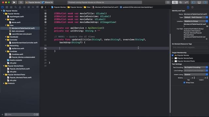Open the Source Control navigator tab
This screenshot has height=117, width=209.
(x=7, y=7)
